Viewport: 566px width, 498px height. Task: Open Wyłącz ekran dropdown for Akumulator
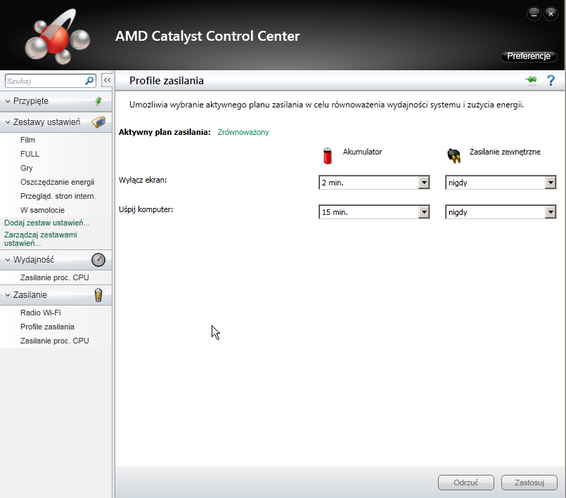[x=374, y=183]
